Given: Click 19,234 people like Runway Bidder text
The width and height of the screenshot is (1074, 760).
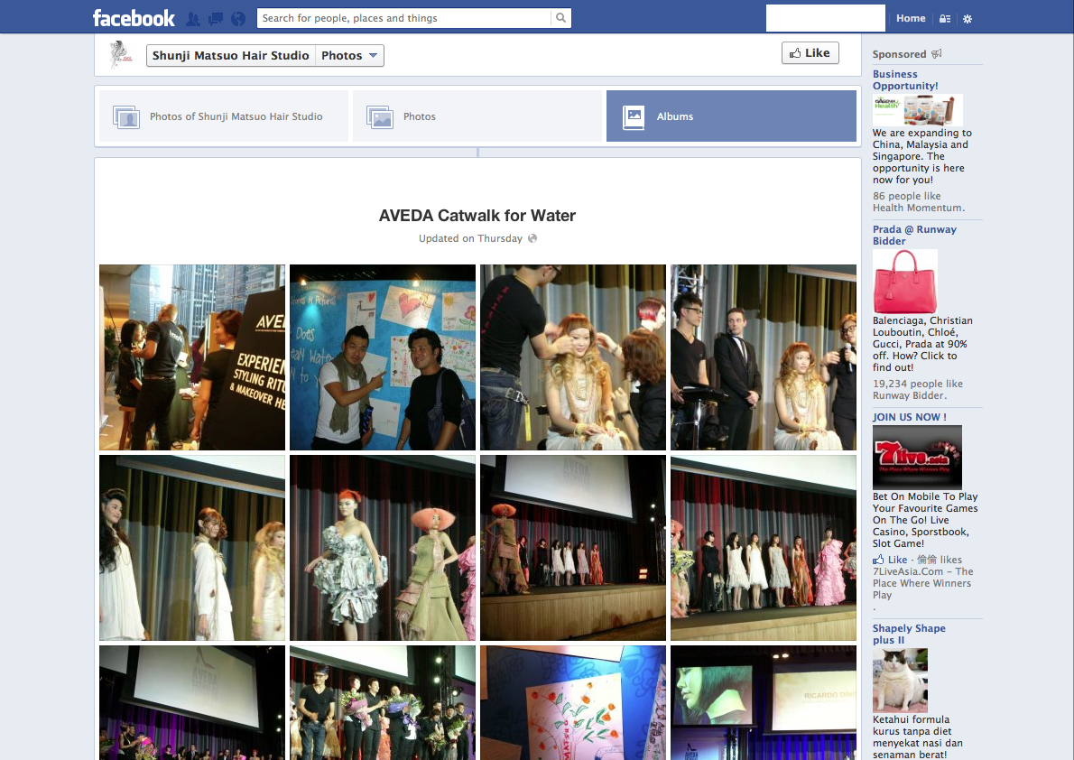Looking at the screenshot, I should tap(917, 389).
